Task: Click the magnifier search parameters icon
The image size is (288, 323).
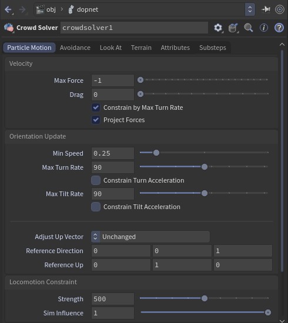Action: 249,28
